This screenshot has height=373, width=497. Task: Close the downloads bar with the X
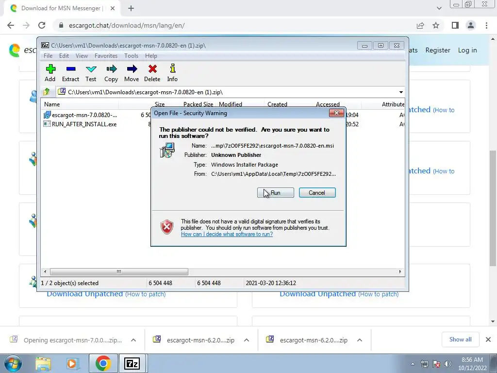488,339
